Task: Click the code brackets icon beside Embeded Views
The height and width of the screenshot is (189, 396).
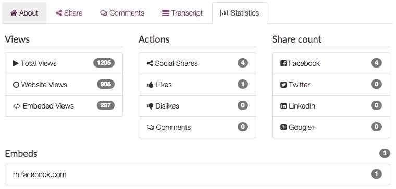Action: tap(17, 106)
